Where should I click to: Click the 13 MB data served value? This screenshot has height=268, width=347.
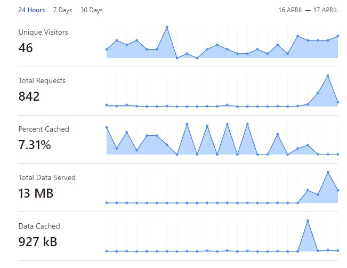click(36, 193)
